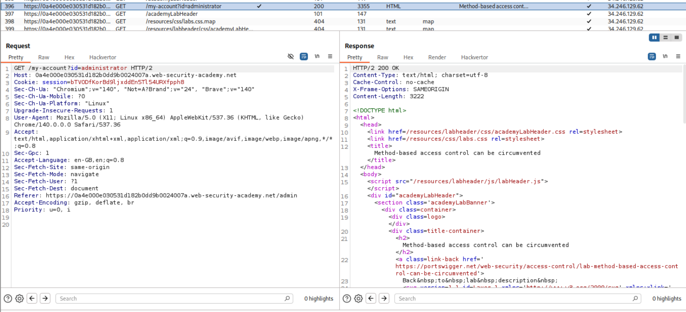This screenshot has width=686, height=312.
Task: Switch to top-bottom split layout
Action: (665, 37)
